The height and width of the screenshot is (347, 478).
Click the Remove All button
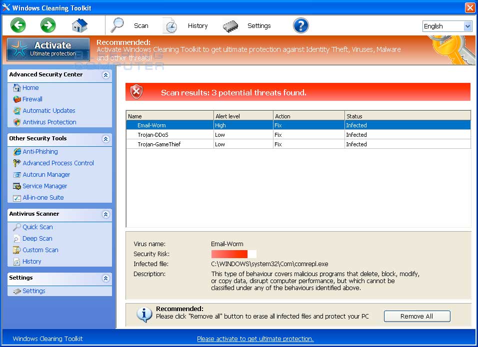[417, 316]
